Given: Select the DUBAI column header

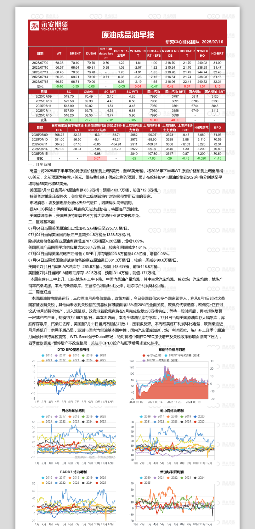Looking at the screenshot, I should click(x=91, y=54).
